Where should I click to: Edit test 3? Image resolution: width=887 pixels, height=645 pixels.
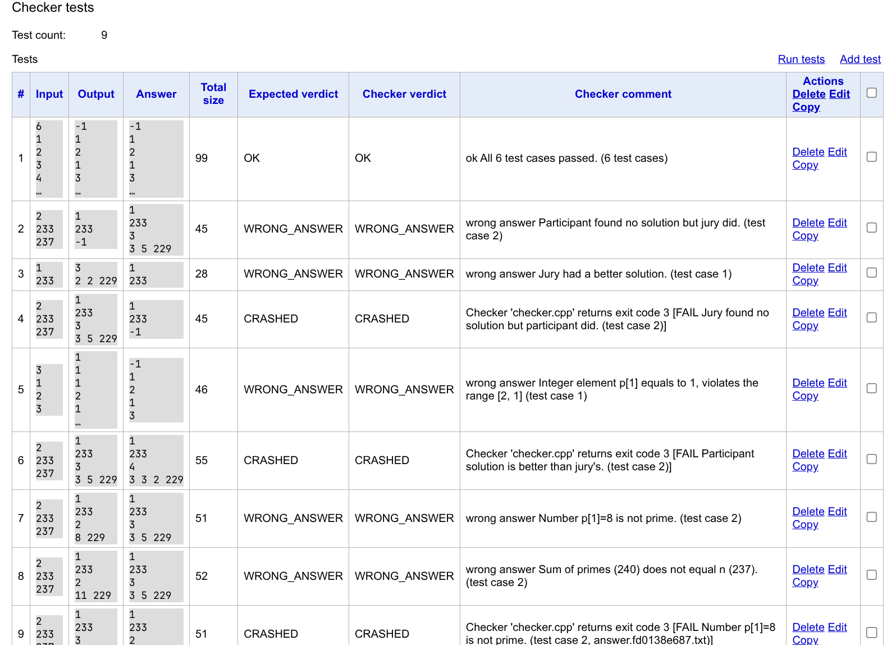(837, 268)
